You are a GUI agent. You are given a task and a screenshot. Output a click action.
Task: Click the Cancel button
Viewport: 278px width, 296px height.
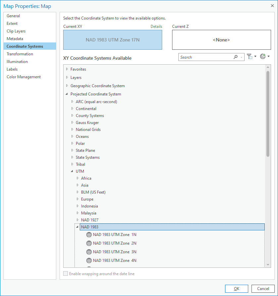coord(263,289)
